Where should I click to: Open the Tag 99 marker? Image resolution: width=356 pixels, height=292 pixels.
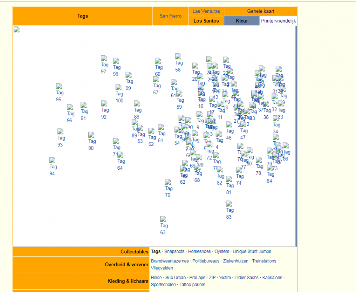pos(129,81)
